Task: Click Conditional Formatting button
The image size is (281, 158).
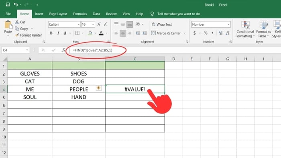Action: tap(245, 29)
